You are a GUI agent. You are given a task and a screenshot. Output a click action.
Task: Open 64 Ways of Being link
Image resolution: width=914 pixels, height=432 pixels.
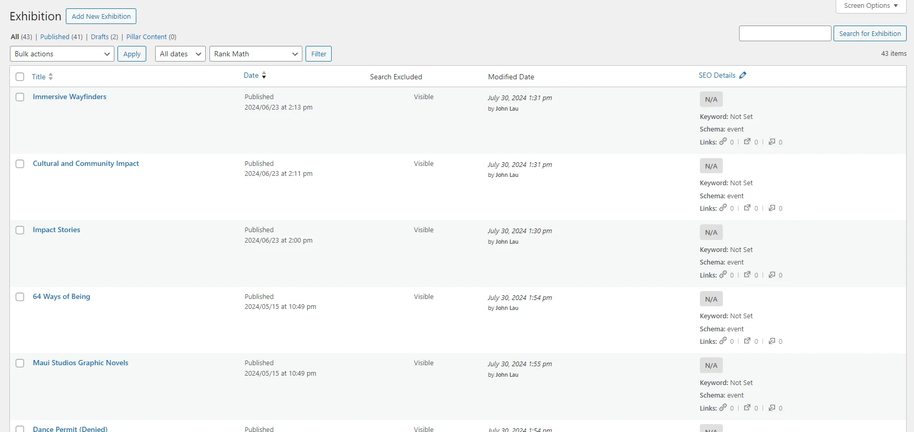point(62,296)
